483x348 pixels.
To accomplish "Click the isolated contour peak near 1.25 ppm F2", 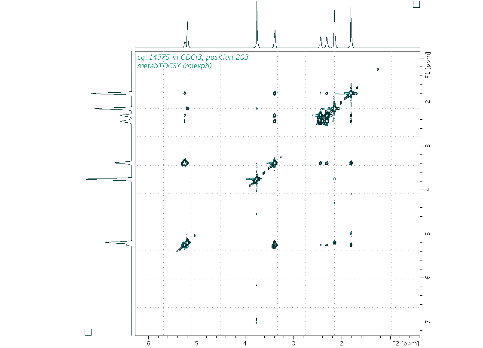I will 378,69.
